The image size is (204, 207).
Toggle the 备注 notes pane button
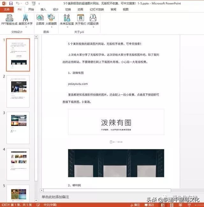point(135,205)
